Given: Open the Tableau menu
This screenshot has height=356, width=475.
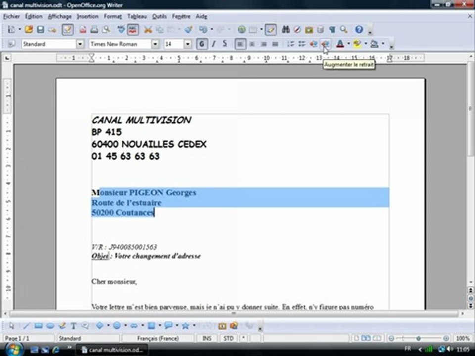Looking at the screenshot, I should 137,16.
